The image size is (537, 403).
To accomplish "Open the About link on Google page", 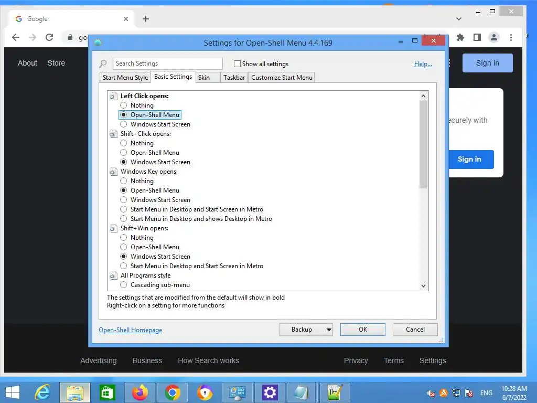I will 27,63.
